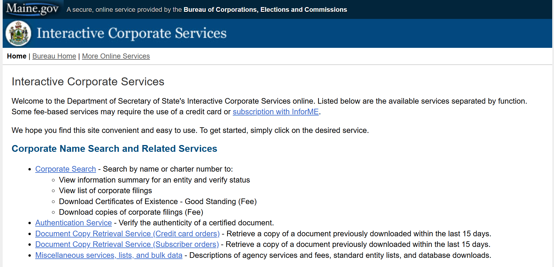Click 'View list of corporate filings' text
Screen dimensions: 554x267
[x=105, y=191]
